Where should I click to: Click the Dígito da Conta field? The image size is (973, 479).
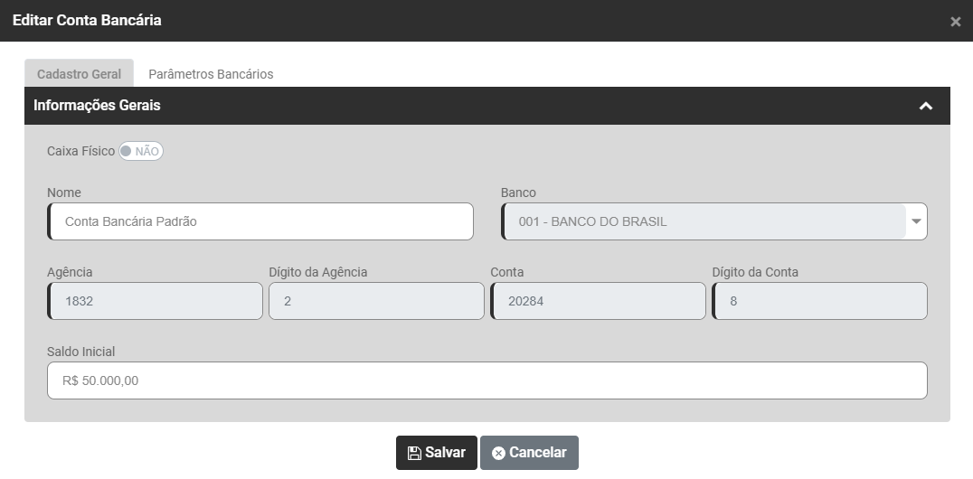pyautogui.click(x=819, y=301)
